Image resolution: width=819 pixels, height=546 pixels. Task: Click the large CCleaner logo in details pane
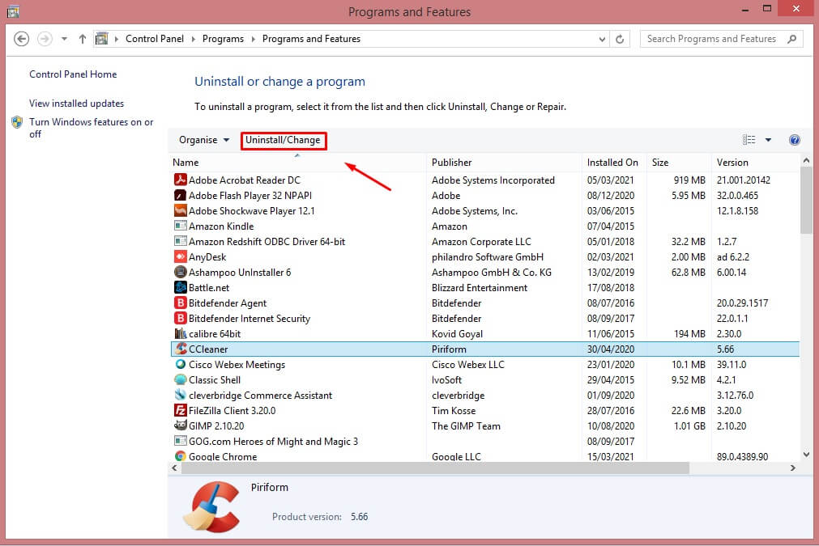tap(211, 506)
